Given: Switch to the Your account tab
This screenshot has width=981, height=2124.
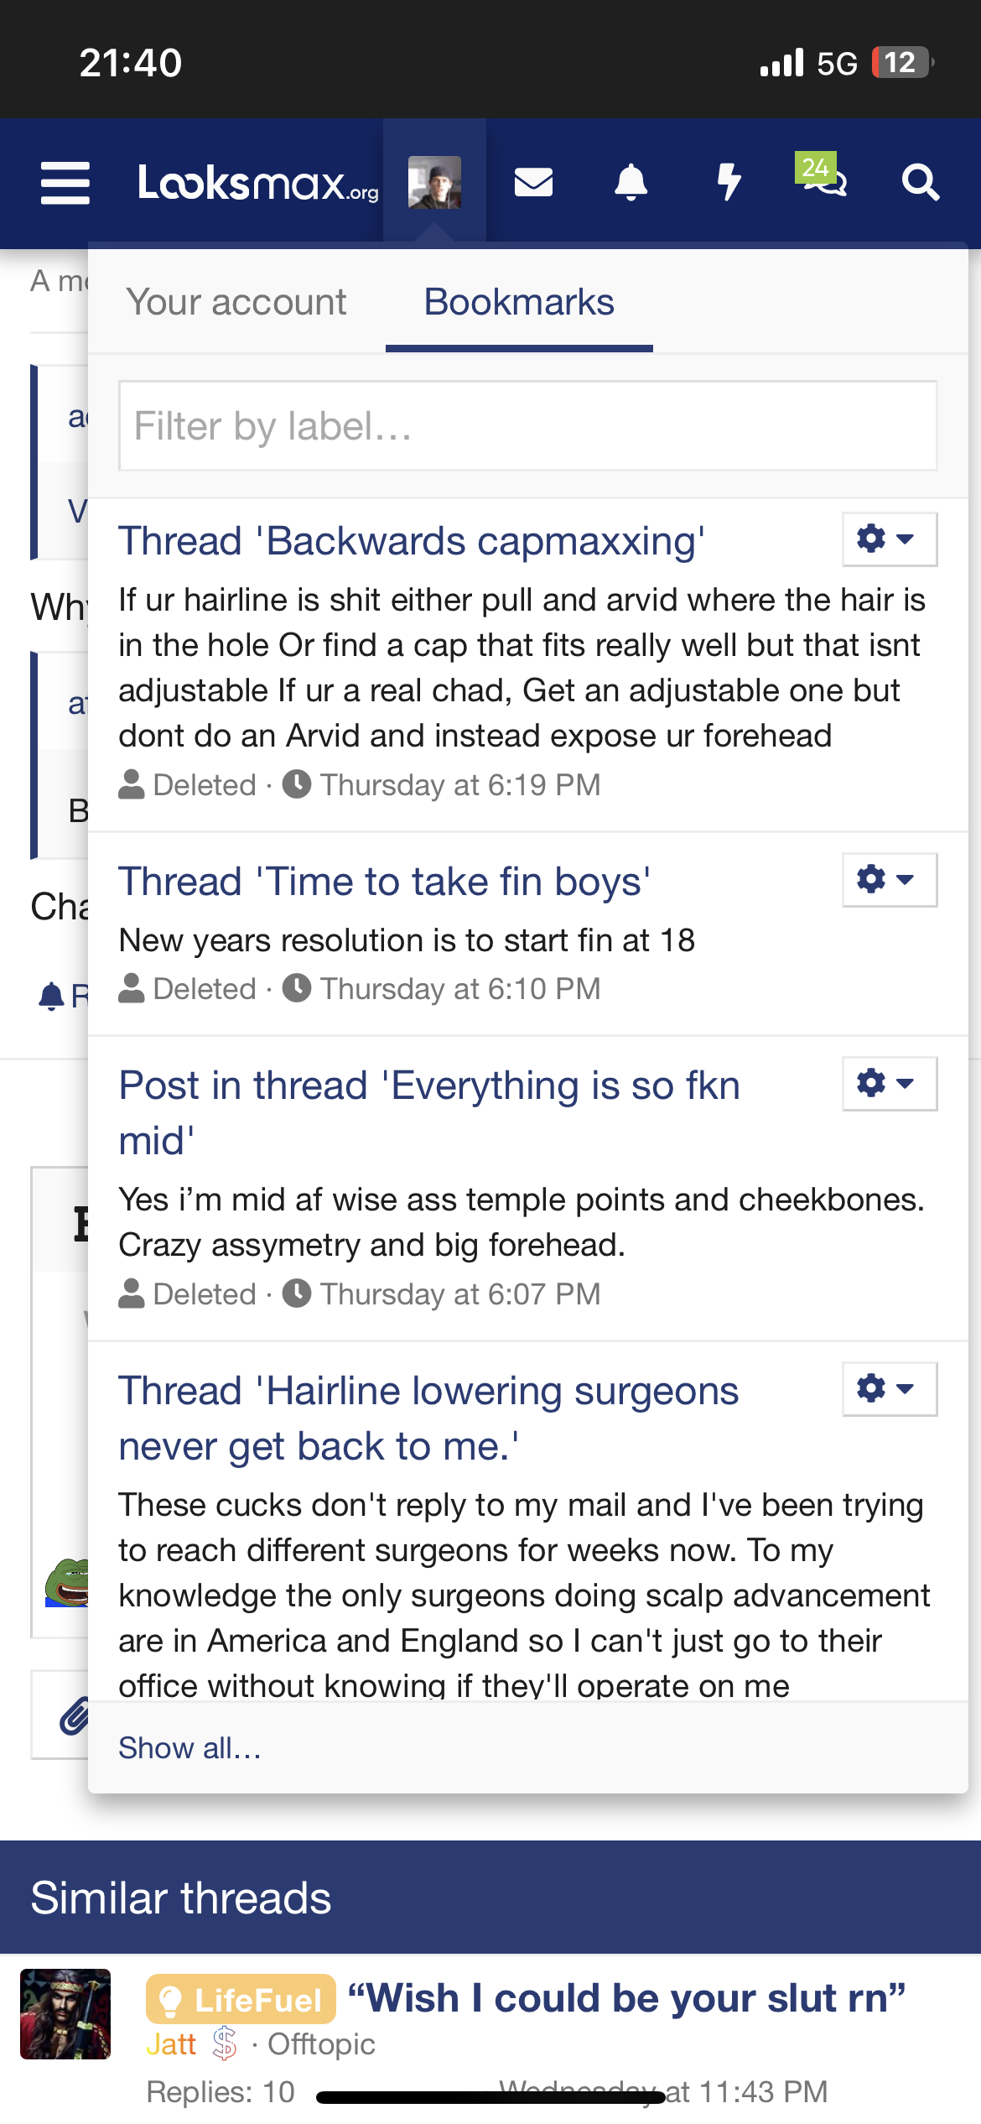Looking at the screenshot, I should [236, 302].
